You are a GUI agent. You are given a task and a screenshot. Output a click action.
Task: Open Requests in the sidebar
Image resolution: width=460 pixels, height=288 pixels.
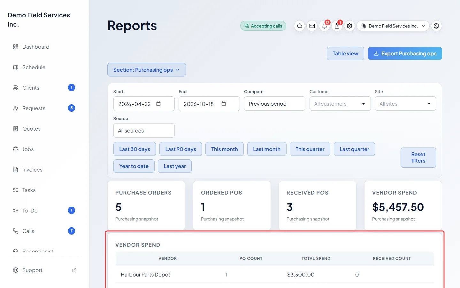45,108
